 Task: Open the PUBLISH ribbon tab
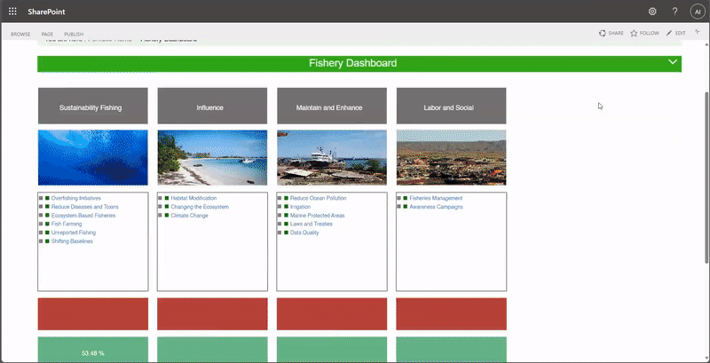[x=74, y=34]
